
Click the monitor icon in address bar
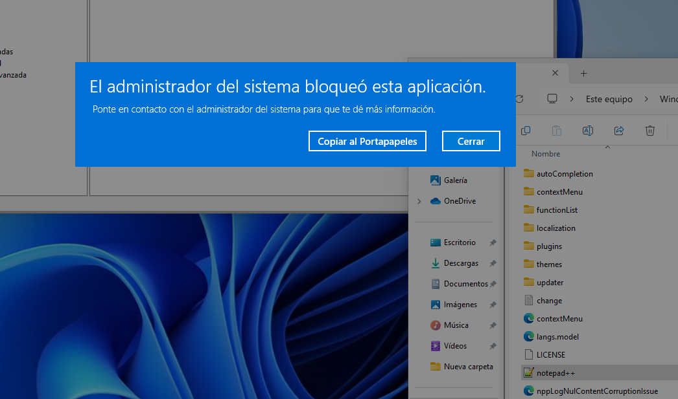(552, 99)
